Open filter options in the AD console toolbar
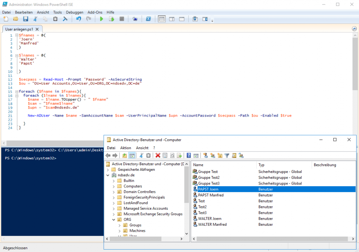 coord(227,155)
